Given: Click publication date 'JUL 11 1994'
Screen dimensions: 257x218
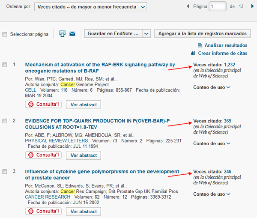Looking at the screenshot, I should pos(86,146).
